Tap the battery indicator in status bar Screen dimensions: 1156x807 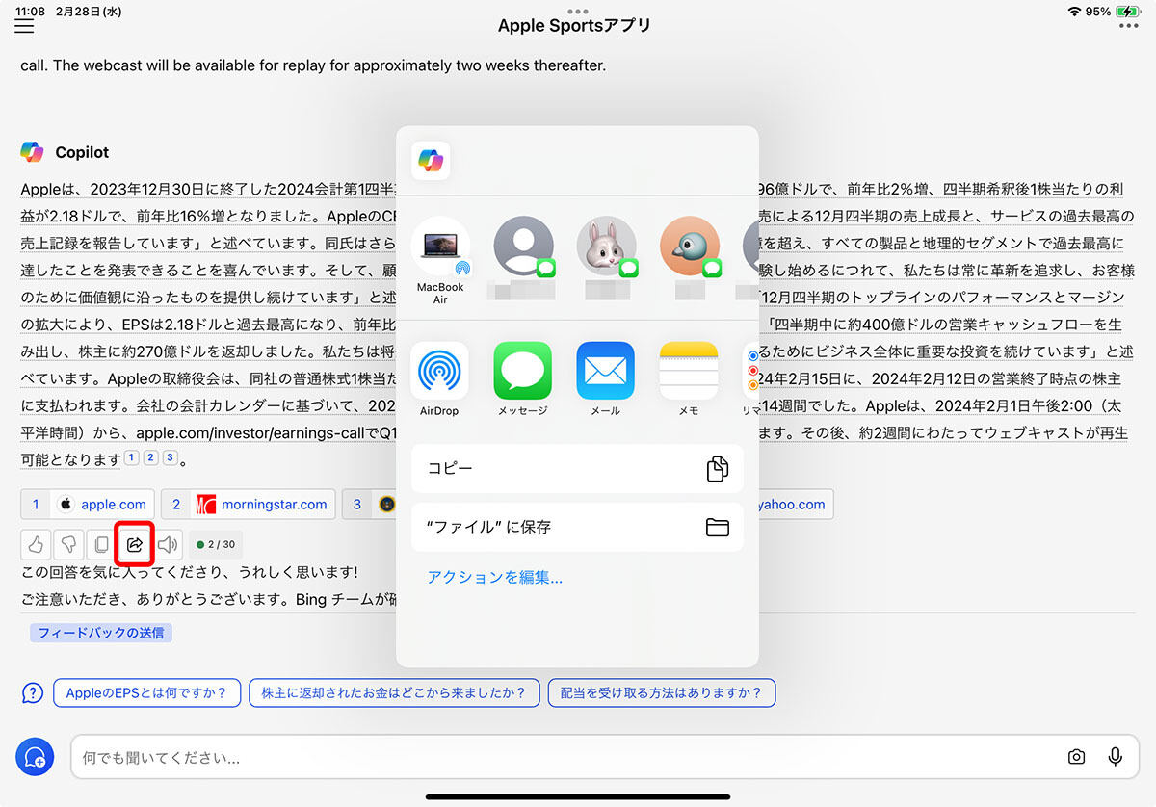(1128, 12)
